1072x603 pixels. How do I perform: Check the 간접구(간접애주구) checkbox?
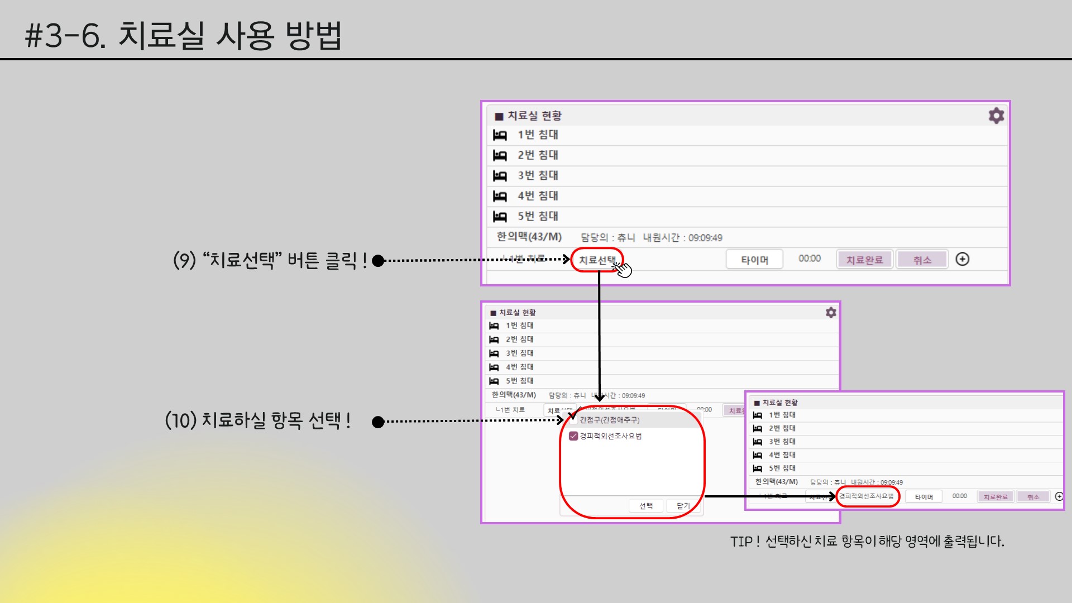click(573, 420)
